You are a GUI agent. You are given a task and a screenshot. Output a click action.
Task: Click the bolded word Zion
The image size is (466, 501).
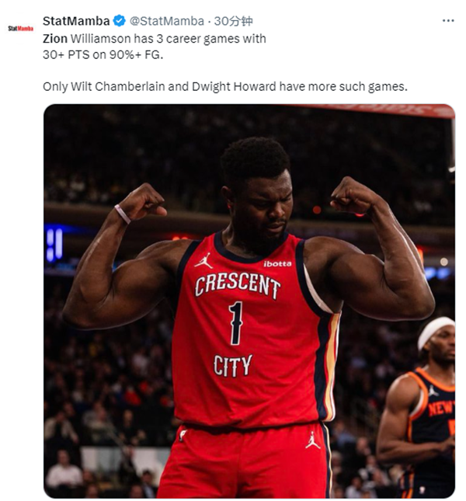pyautogui.click(x=55, y=39)
